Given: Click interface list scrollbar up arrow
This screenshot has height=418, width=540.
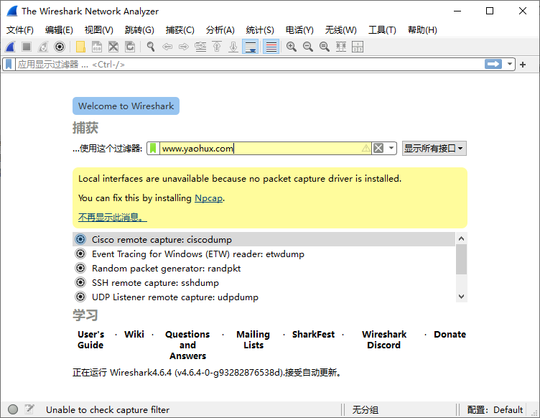Looking at the screenshot, I should pos(462,238).
